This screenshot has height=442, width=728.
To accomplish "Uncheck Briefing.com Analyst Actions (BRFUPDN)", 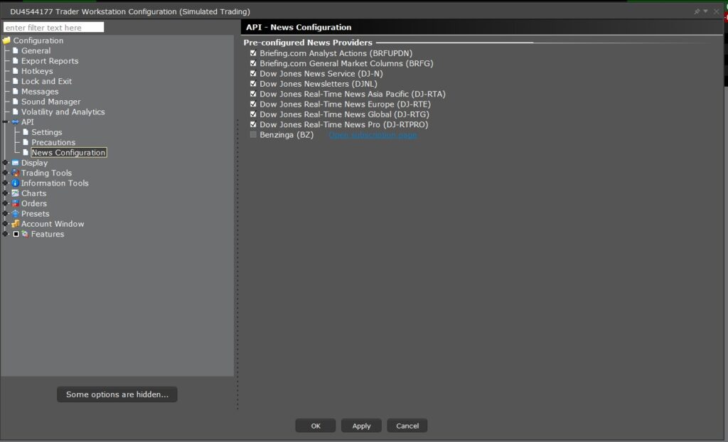I will [253, 53].
